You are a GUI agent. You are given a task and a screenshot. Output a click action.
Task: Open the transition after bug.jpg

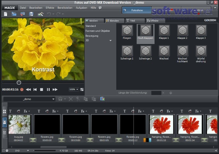point(33,140)
